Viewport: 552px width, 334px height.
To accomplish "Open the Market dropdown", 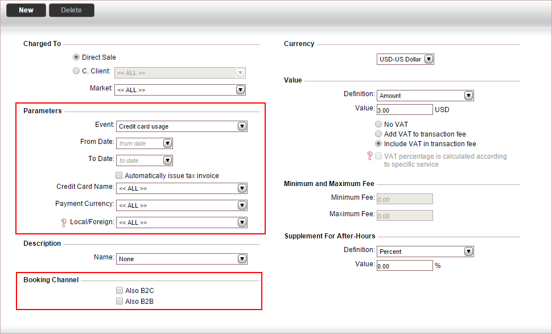I will point(180,90).
